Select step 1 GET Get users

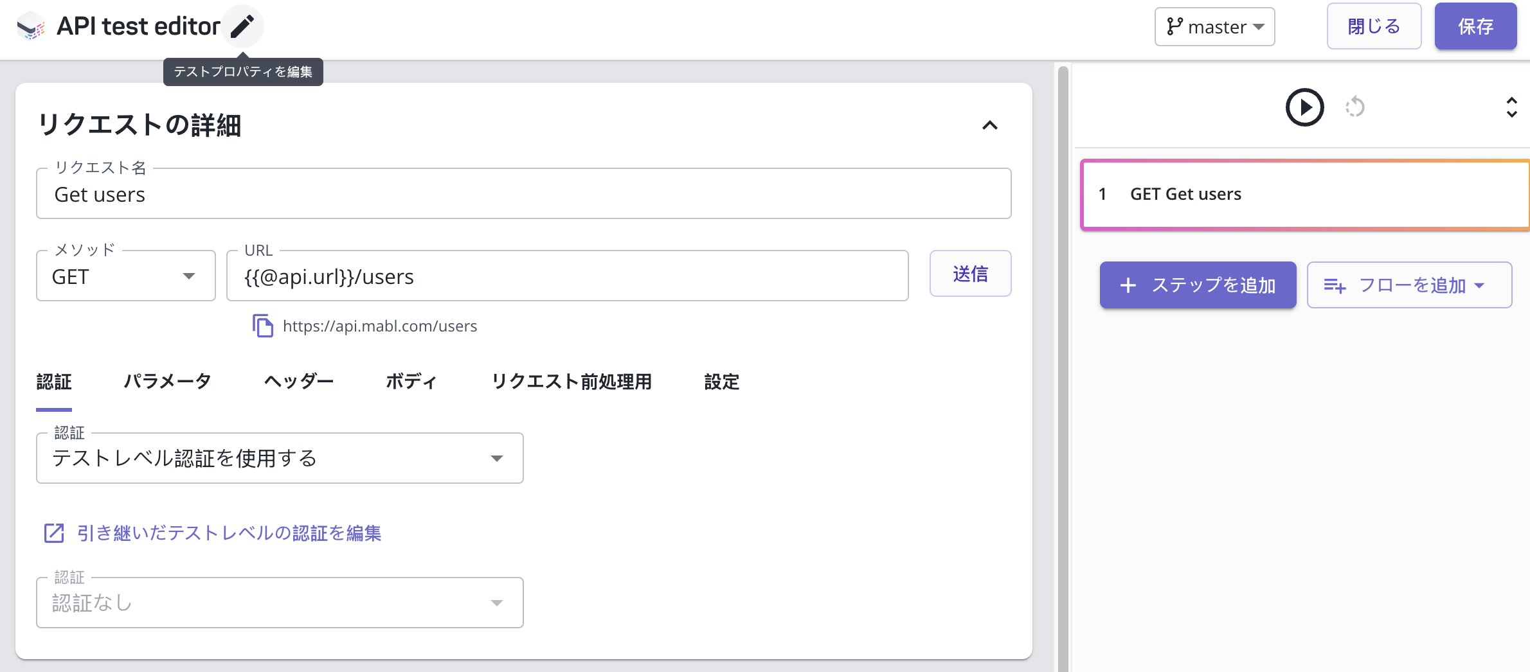pyautogui.click(x=1305, y=195)
